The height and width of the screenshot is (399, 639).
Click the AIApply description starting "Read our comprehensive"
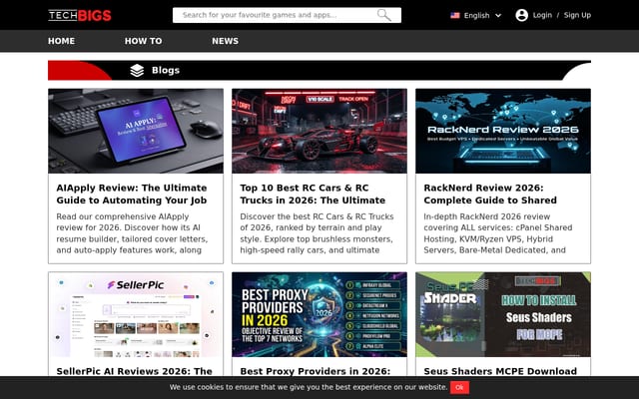(x=132, y=233)
